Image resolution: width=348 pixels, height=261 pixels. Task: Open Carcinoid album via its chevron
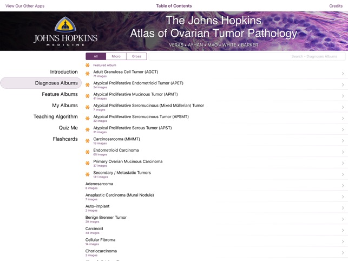tap(343, 231)
